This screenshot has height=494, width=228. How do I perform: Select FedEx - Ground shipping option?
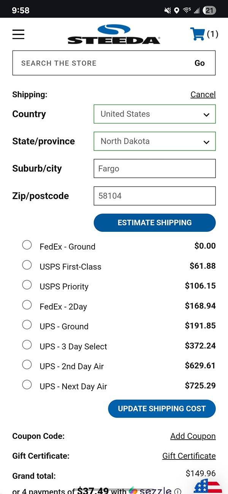(x=27, y=245)
